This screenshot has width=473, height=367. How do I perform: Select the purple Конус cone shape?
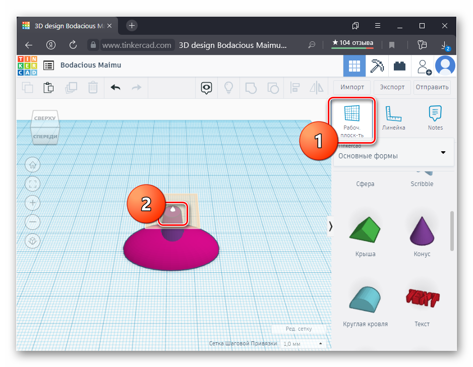(422, 231)
